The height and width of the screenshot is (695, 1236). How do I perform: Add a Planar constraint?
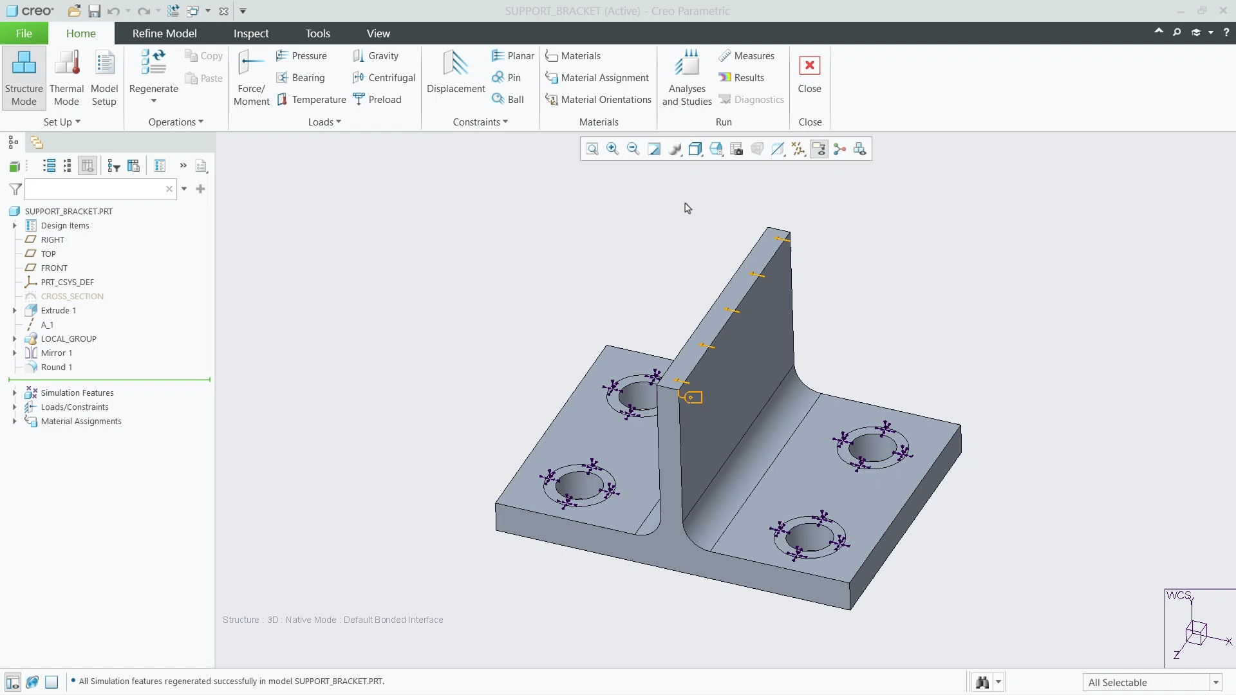pyautogui.click(x=513, y=56)
